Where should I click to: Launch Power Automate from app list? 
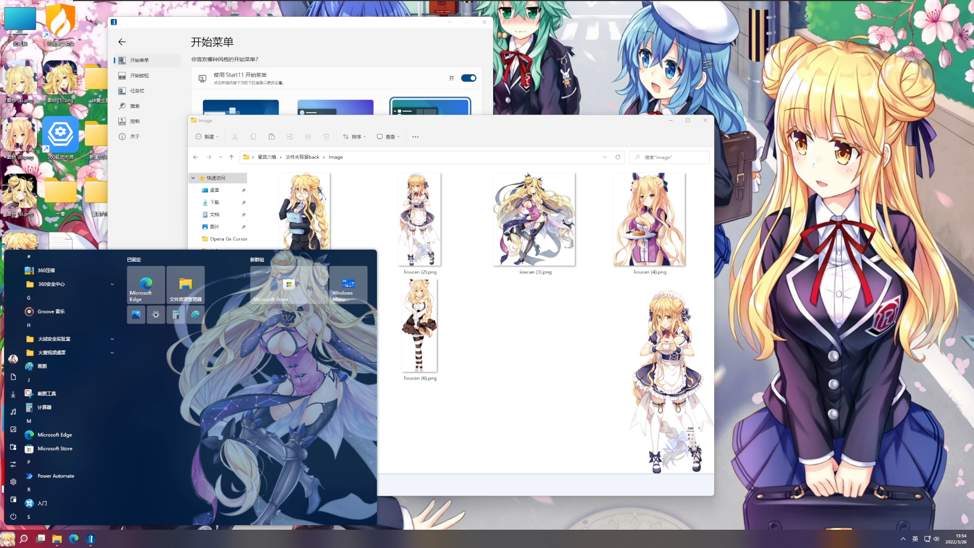[x=55, y=476]
